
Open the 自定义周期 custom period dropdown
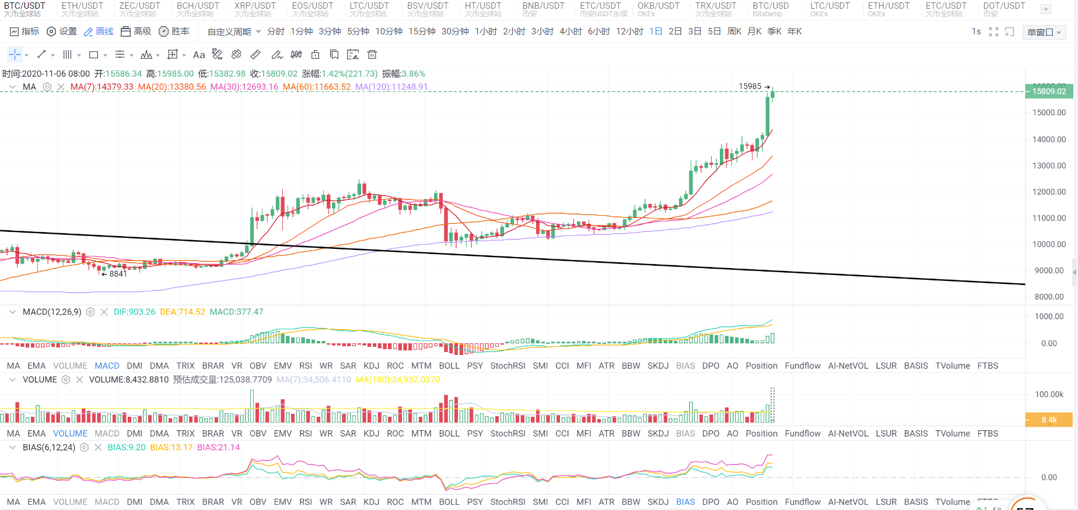coord(234,31)
